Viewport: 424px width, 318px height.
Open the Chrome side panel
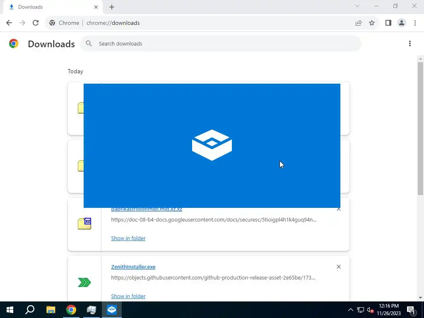point(388,23)
